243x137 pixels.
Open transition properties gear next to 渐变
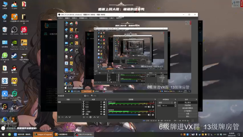(175, 103)
